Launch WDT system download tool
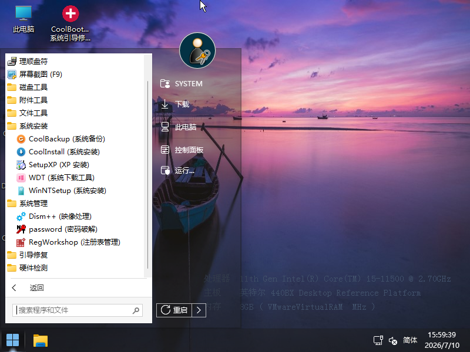This screenshot has height=352, width=470. click(x=55, y=178)
